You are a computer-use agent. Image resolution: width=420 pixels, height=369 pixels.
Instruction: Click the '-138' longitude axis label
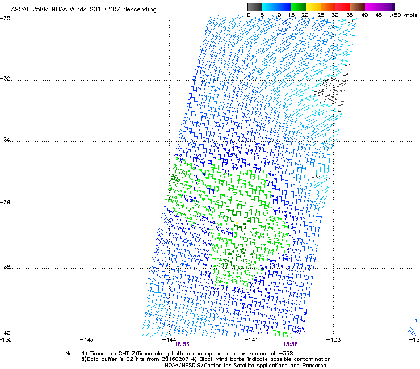(334, 340)
